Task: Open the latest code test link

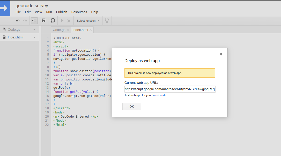Action: (x=159, y=95)
